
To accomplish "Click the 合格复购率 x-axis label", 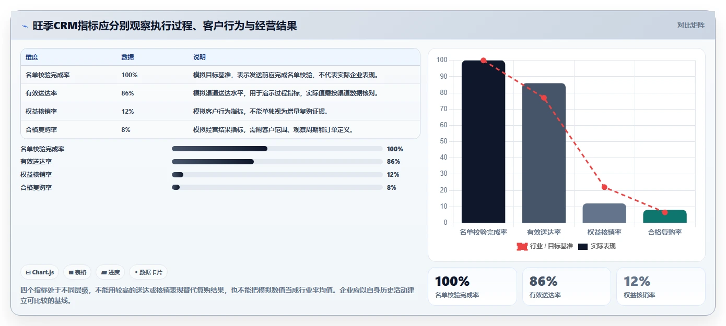I will tap(665, 232).
